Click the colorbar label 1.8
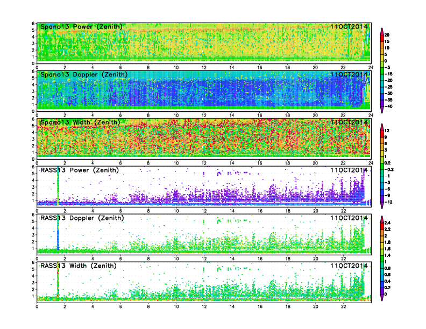Image resolution: width=426 pixels, height=329 pixels. pyautogui.click(x=388, y=242)
